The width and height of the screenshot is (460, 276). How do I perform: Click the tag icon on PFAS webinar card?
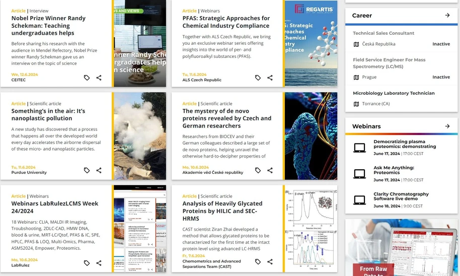(x=258, y=78)
